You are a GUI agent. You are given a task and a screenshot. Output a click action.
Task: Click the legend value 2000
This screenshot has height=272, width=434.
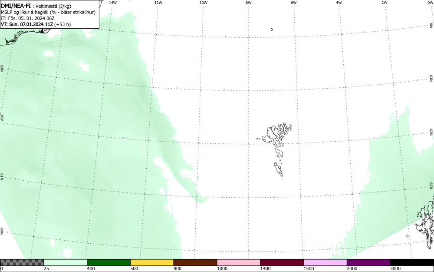coord(352,269)
